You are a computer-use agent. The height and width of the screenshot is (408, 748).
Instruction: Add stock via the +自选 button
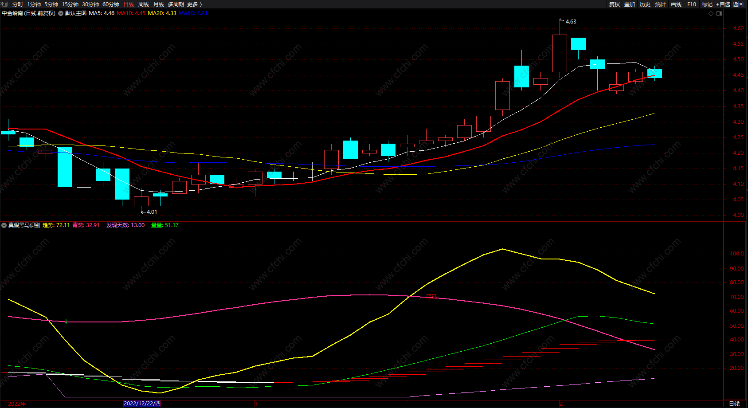[x=723, y=4]
